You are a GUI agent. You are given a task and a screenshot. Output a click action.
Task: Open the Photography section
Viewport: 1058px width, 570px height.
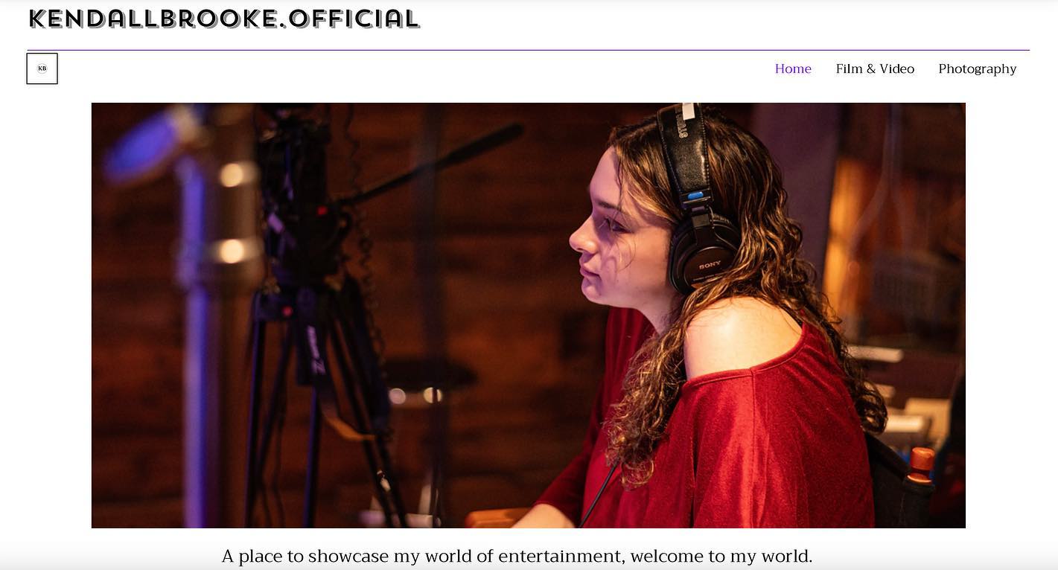coord(977,68)
